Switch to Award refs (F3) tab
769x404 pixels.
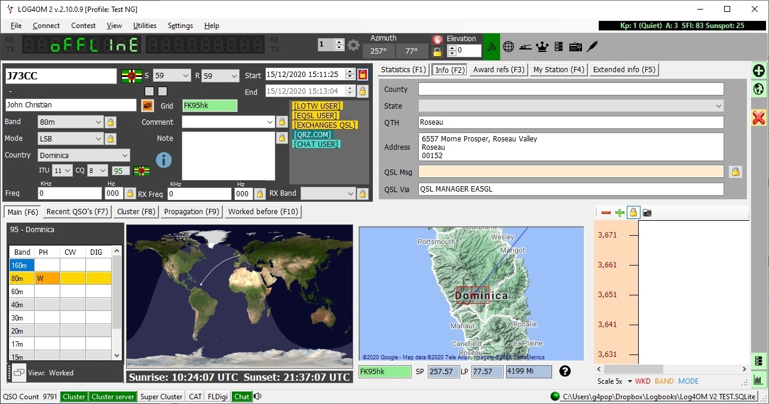pyautogui.click(x=498, y=70)
